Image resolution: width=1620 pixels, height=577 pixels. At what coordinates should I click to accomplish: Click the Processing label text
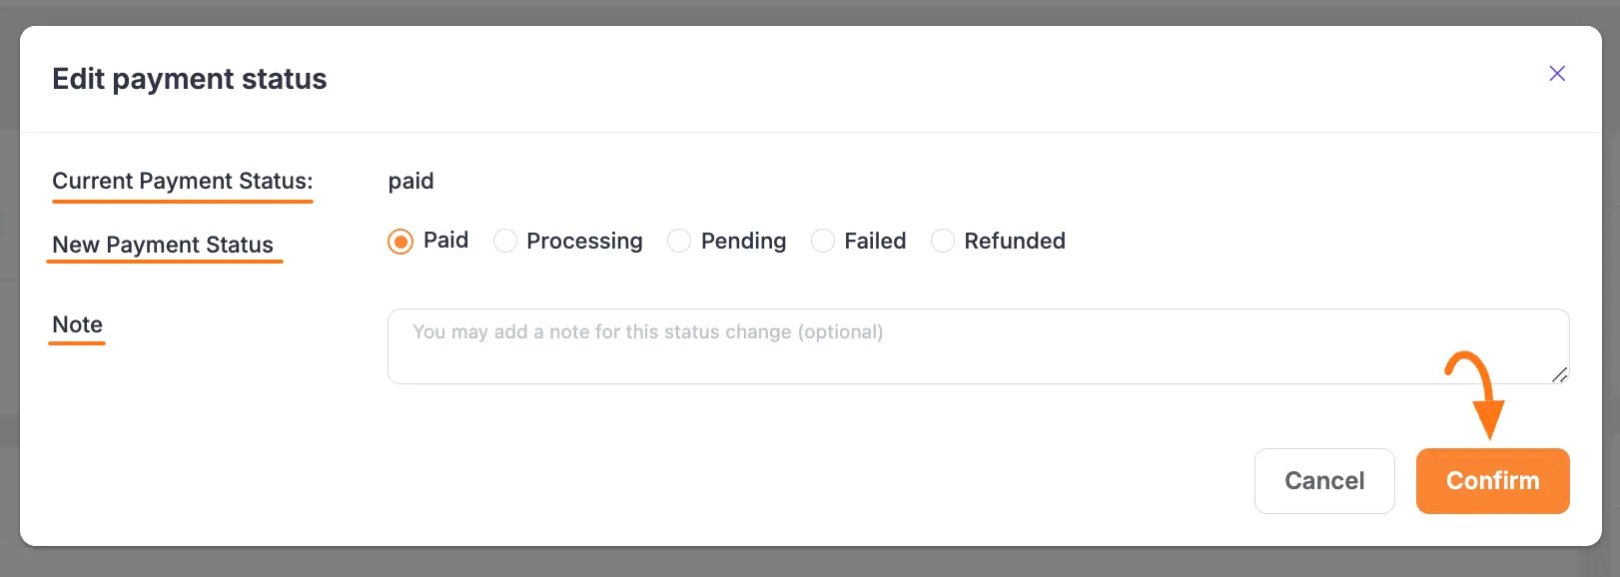583,241
